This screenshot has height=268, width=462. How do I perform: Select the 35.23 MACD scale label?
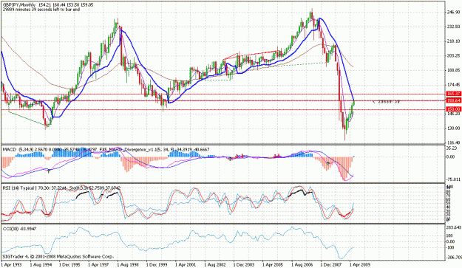point(452,148)
